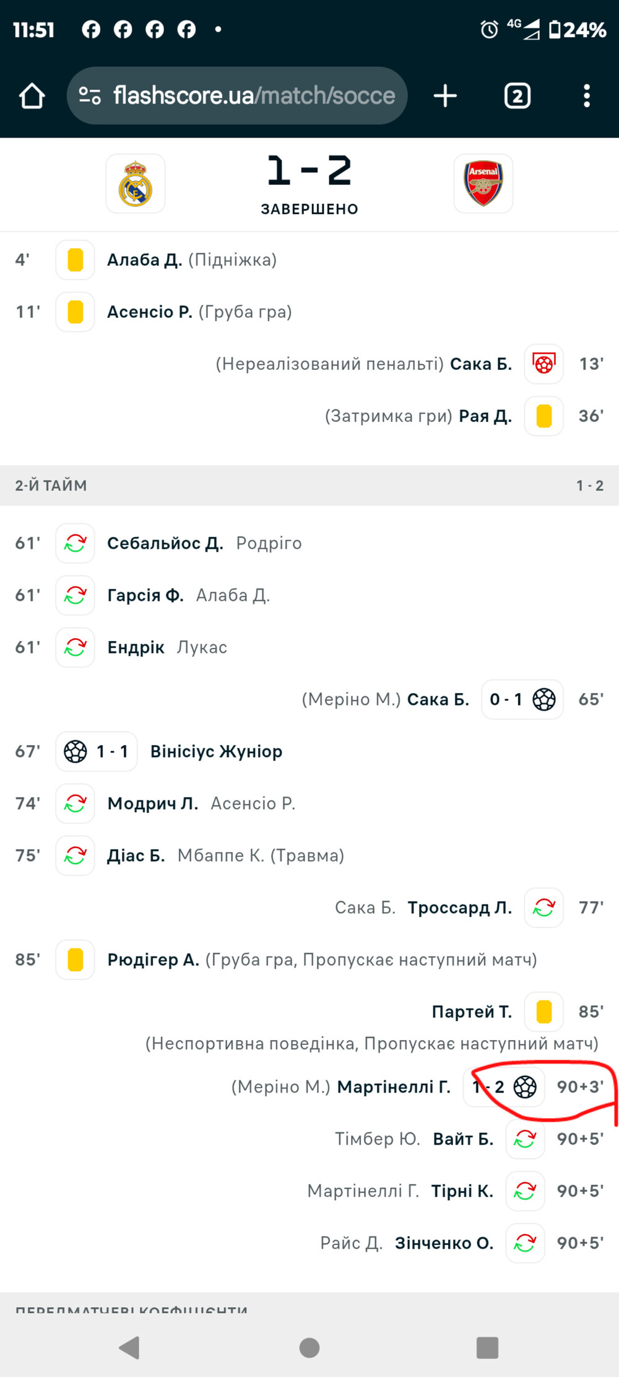Tap the 1 - 1 goal ball icon
619x1377 pixels.
(x=76, y=751)
